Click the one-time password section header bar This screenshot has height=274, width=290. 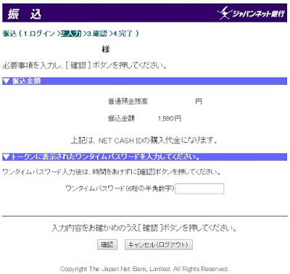click(x=144, y=157)
